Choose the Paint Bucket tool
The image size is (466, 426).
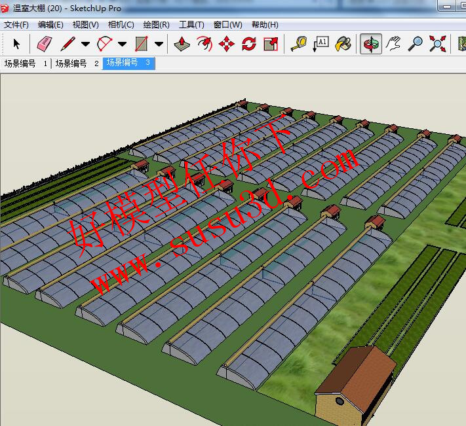(x=343, y=44)
